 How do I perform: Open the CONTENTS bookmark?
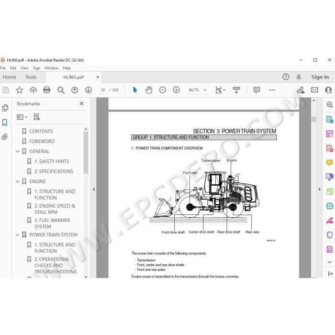41,132
